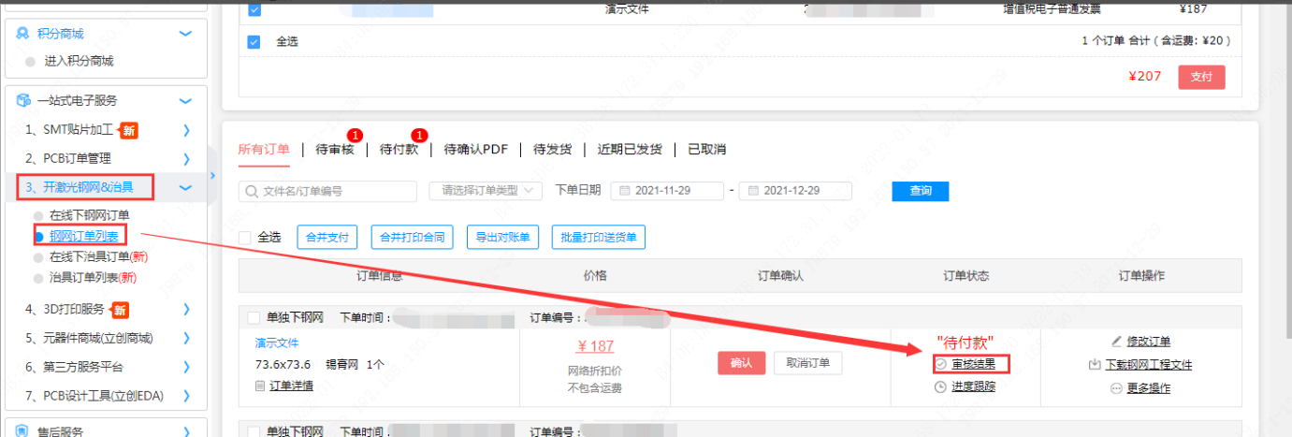Click the 一站式电子服务 cube icon
Viewport: 1292px width, 437px height.
point(23,100)
